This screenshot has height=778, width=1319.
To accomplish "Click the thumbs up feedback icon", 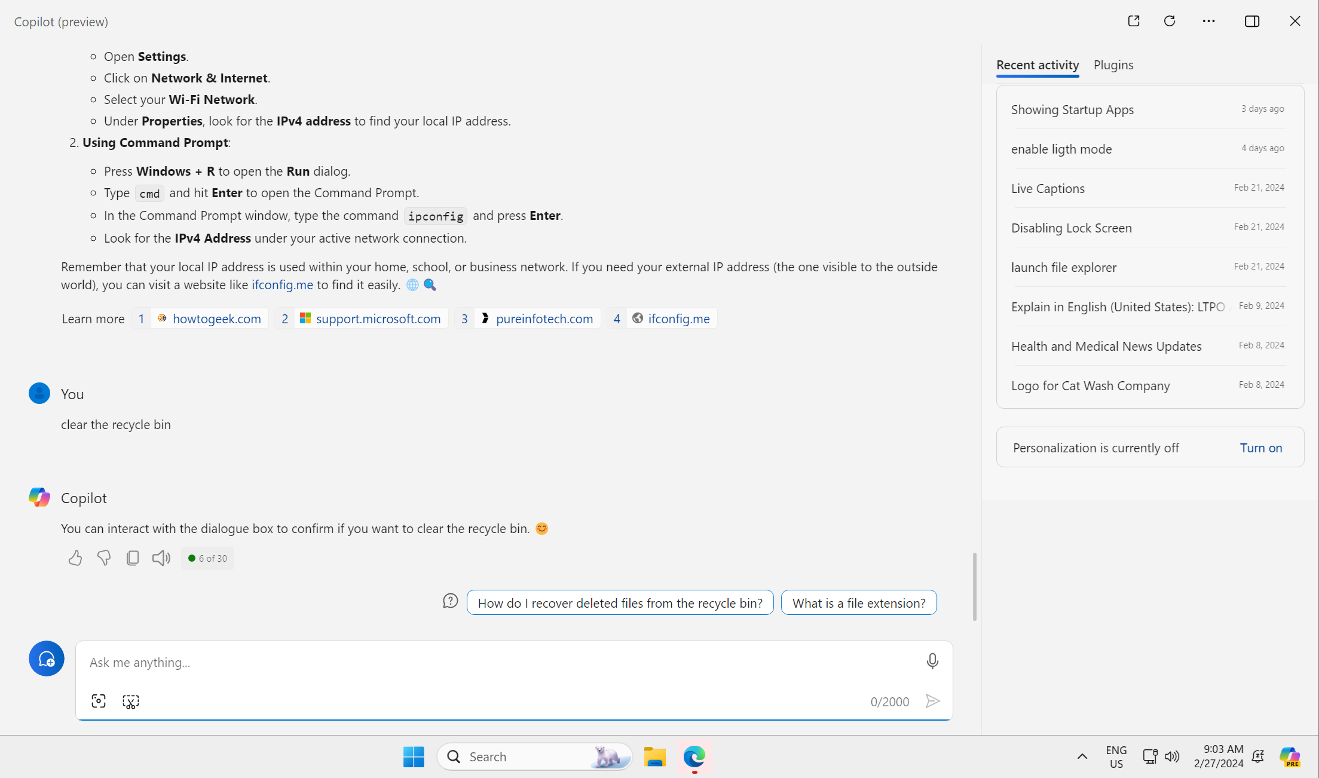I will tap(74, 558).
